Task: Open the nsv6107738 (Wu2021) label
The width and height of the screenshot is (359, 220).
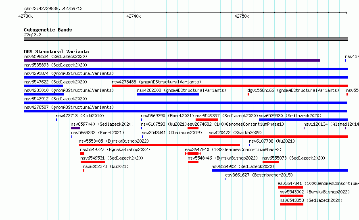Action: pos(272,141)
